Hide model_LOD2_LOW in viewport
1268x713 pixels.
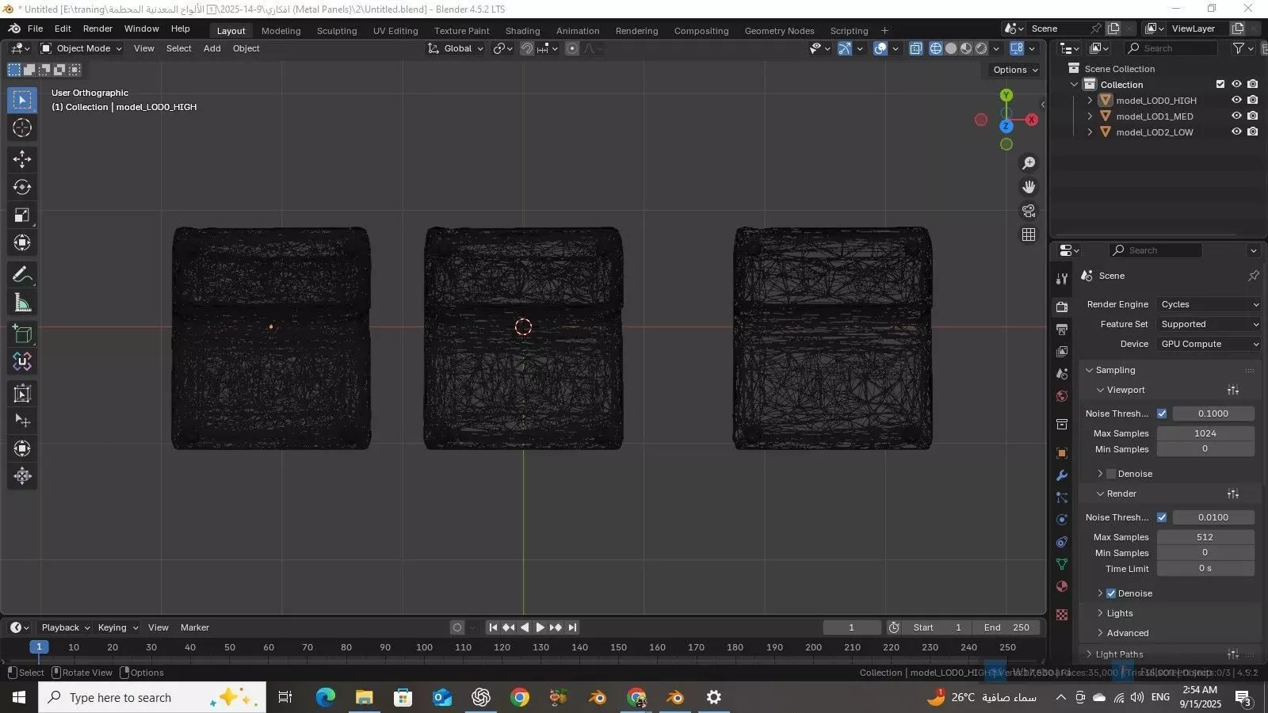point(1236,132)
